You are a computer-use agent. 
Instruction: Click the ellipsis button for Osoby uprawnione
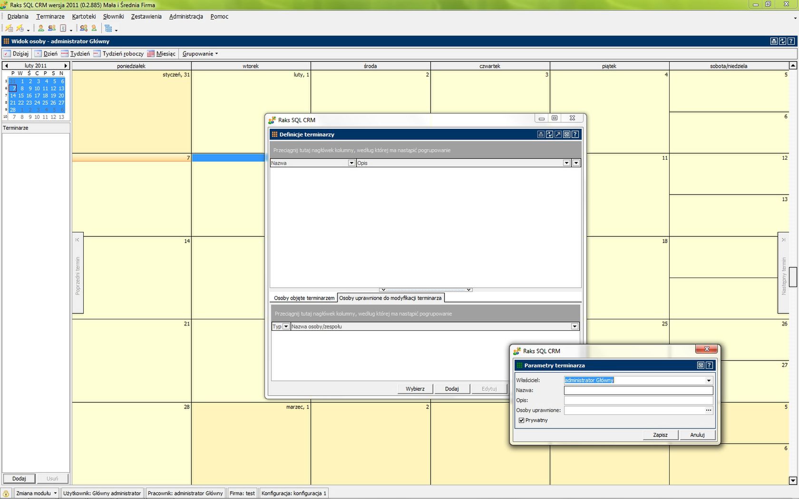point(709,410)
